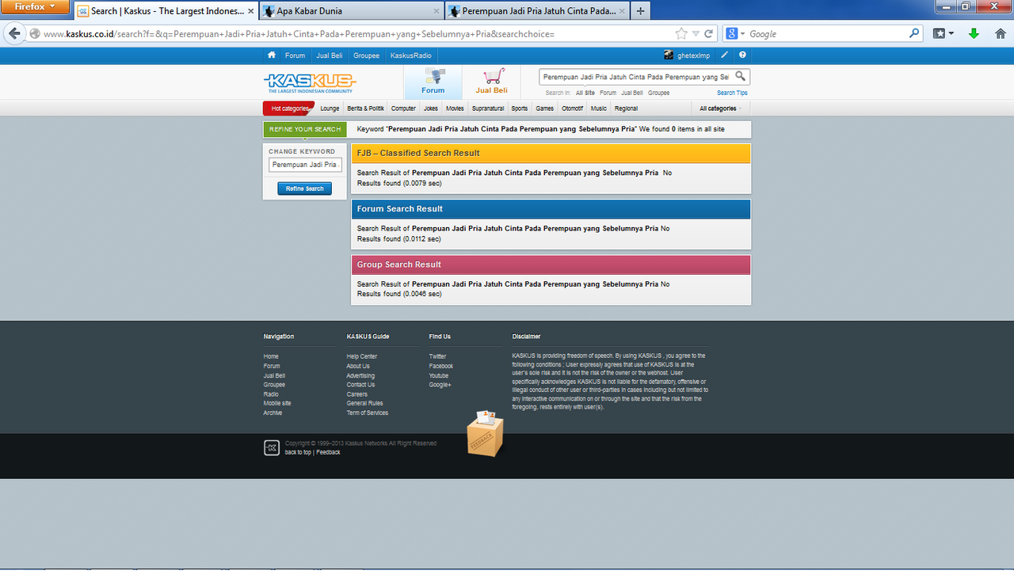
Task: Click the footer Feedback text link
Action: pos(329,452)
